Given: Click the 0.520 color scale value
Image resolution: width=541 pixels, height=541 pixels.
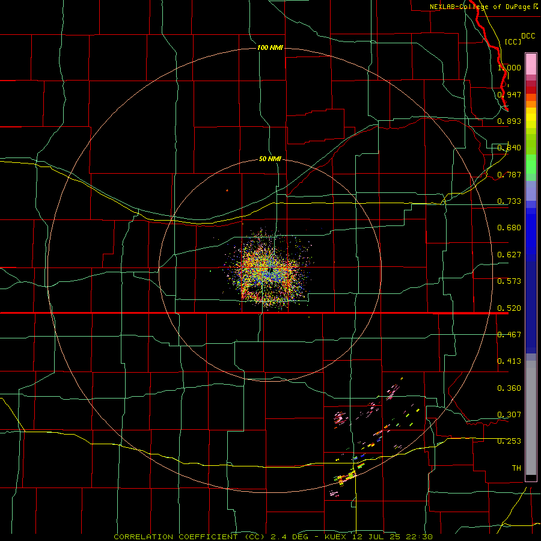Looking at the screenshot, I should click(509, 308).
